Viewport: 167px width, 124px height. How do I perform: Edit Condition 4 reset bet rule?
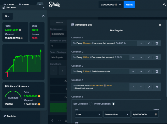pyautogui.click(x=149, y=87)
